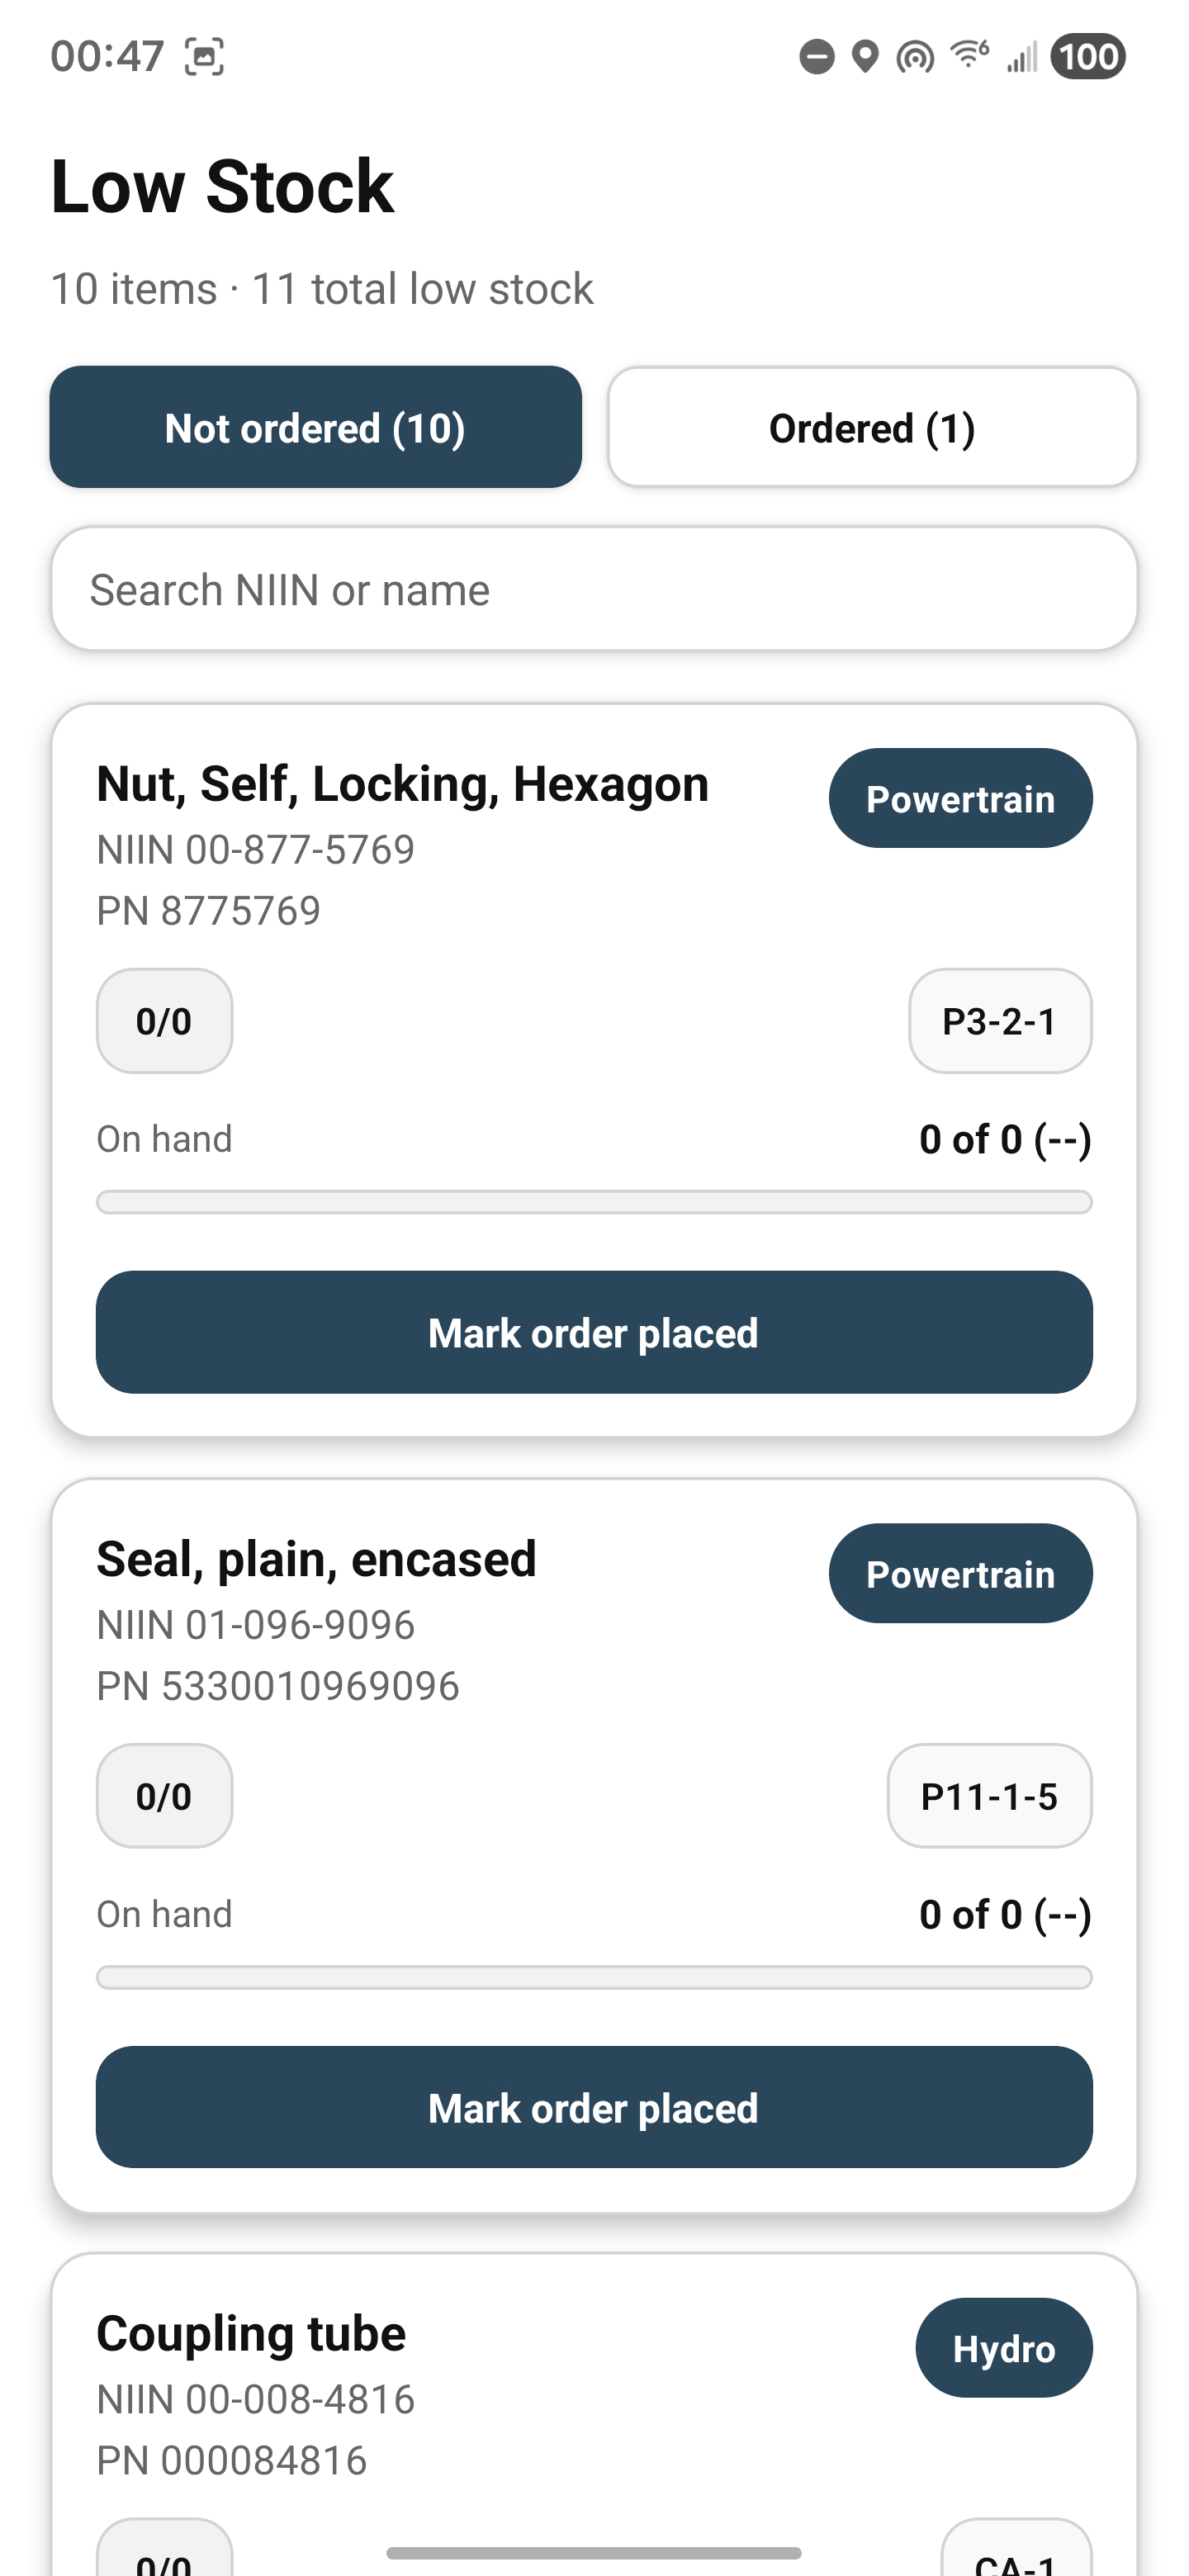
Task: Tap the location pin status icon
Action: tap(865, 57)
